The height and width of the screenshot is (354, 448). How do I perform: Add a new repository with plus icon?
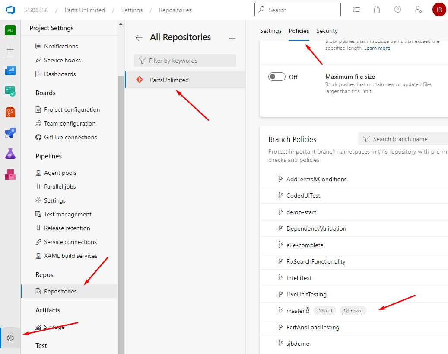click(232, 39)
